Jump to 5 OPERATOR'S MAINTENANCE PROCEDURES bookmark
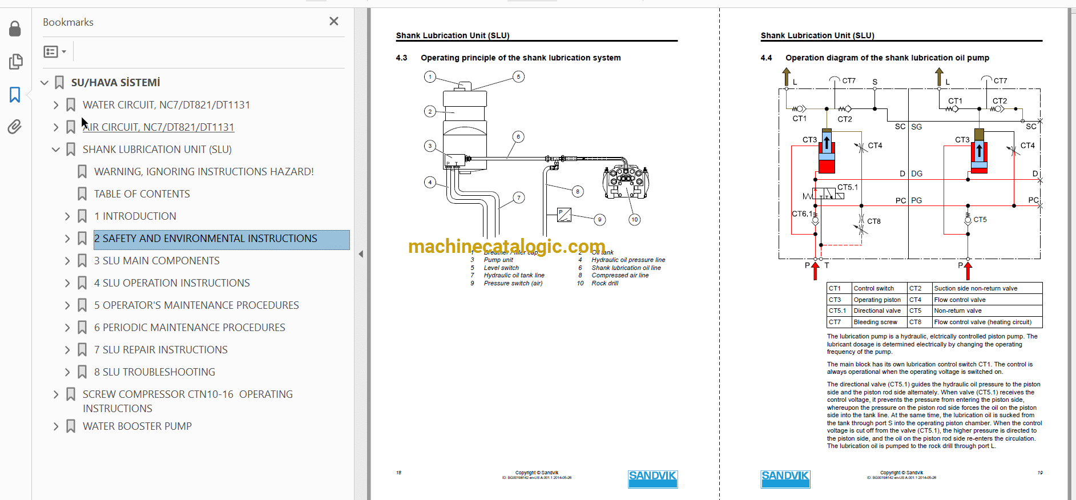Viewport: 1076px width, 500px height. click(196, 305)
